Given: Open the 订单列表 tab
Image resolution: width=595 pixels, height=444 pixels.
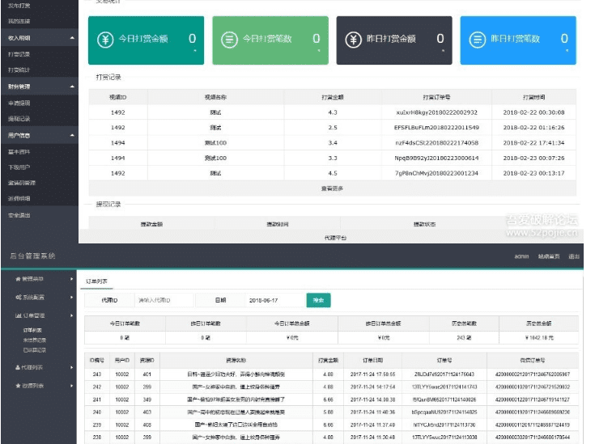Looking at the screenshot, I should [97, 281].
